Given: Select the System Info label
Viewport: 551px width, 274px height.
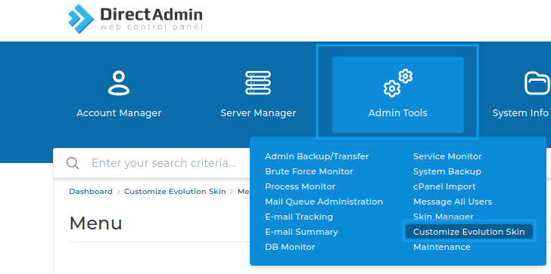Looking at the screenshot, I should pyautogui.click(x=520, y=112).
